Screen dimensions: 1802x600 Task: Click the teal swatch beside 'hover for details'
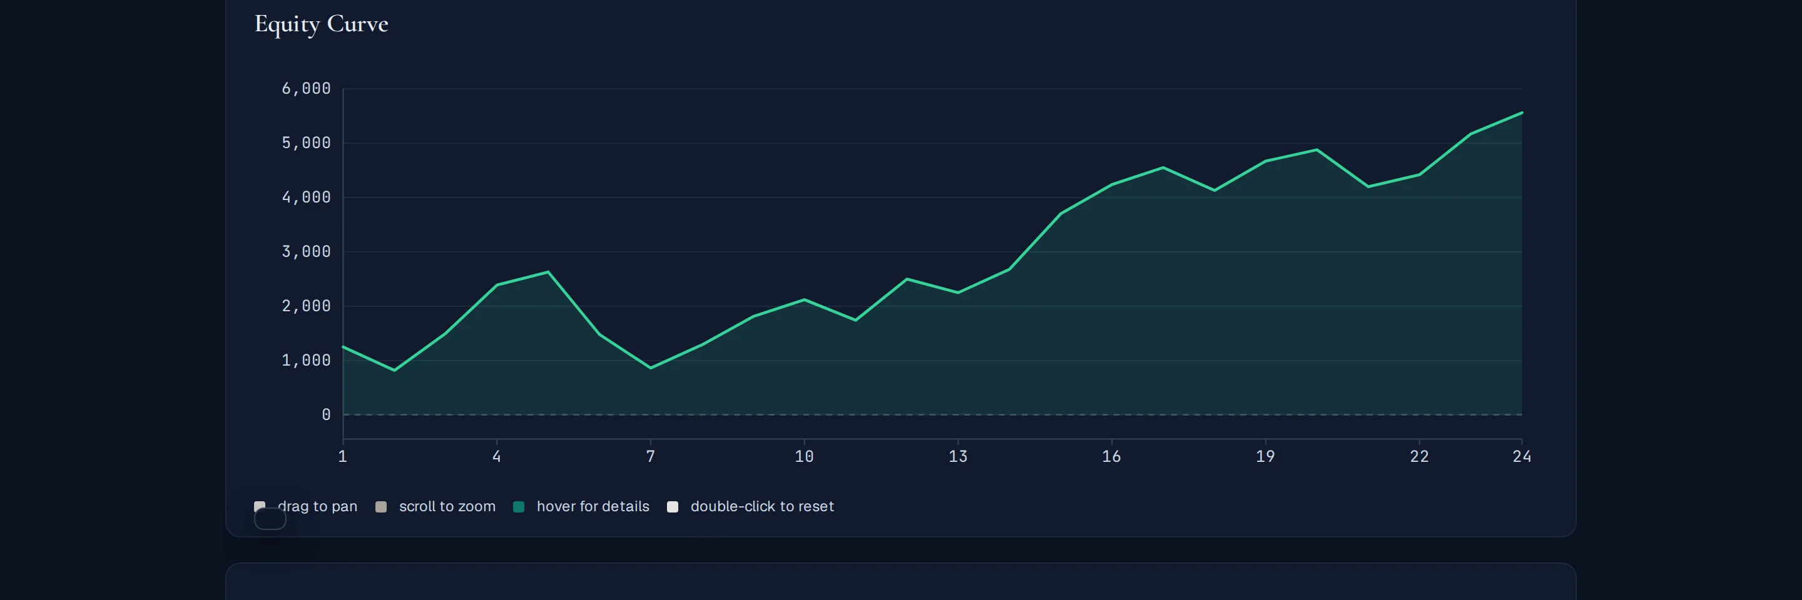[518, 506]
